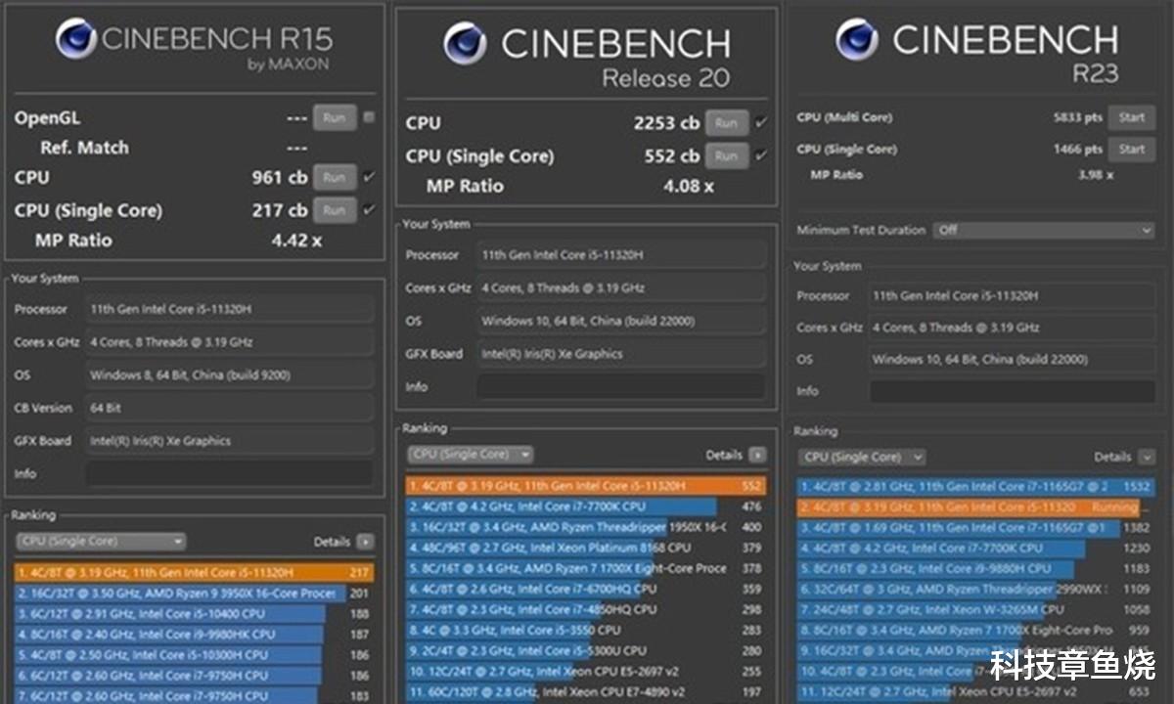Select Core i9-9980HK ranking row in R15

point(194,634)
